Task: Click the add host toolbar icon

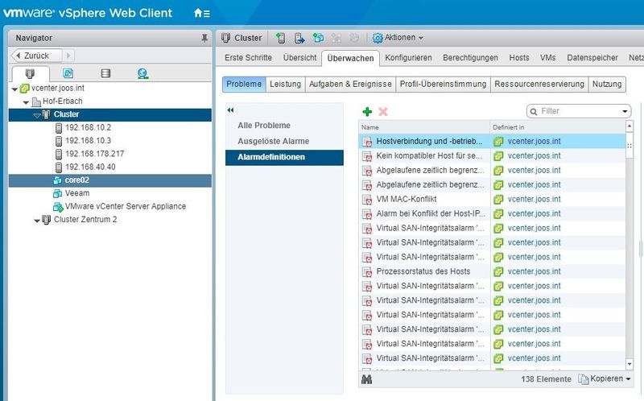Action: coord(280,38)
